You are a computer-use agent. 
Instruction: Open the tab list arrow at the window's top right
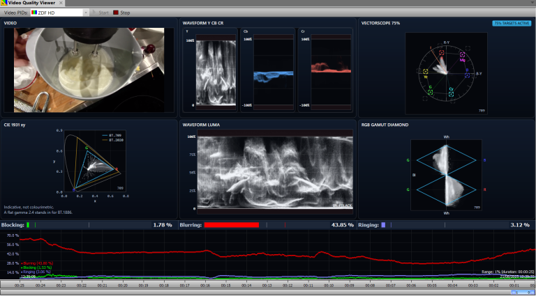click(x=533, y=3)
